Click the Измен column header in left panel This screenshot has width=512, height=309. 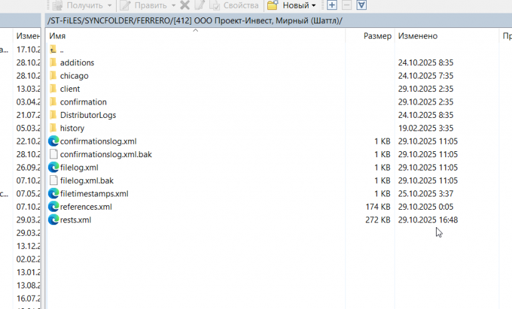tap(28, 36)
